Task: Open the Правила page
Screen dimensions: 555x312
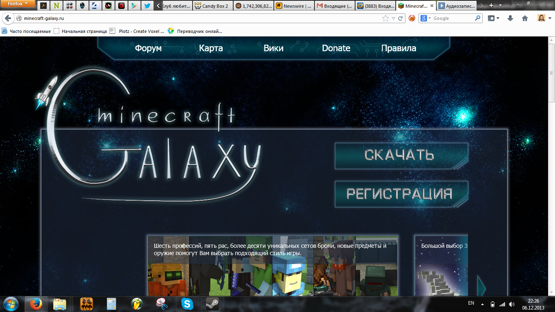Action: (x=399, y=48)
